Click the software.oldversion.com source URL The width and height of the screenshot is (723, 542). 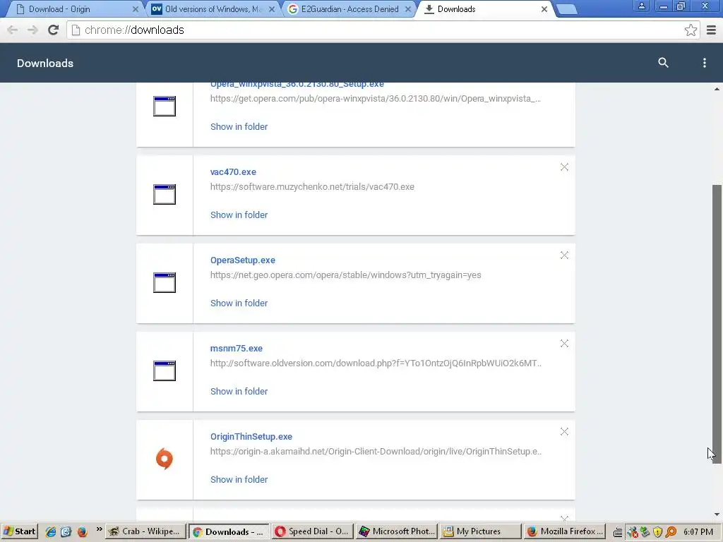pyautogui.click(x=376, y=363)
